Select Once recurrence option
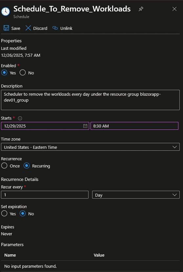The width and height of the screenshot is (183, 272). [x=4, y=166]
